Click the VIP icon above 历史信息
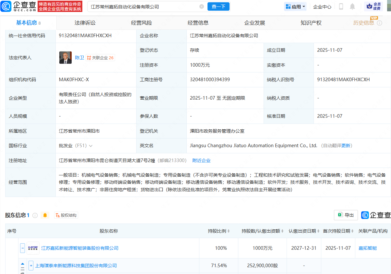The image size is (391, 274). pos(374,18)
